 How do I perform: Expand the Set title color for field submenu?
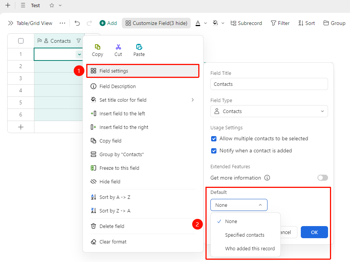click(143, 100)
